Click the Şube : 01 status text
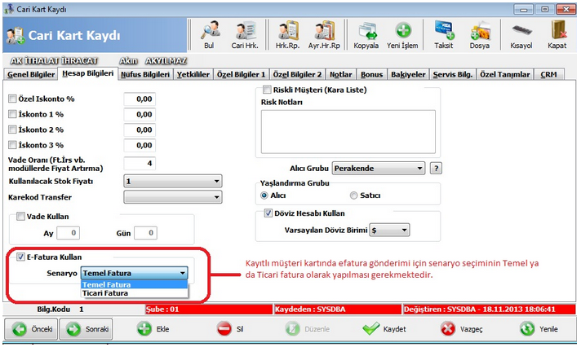 162,310
